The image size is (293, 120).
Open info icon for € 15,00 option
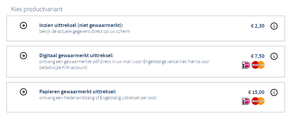(x=274, y=92)
